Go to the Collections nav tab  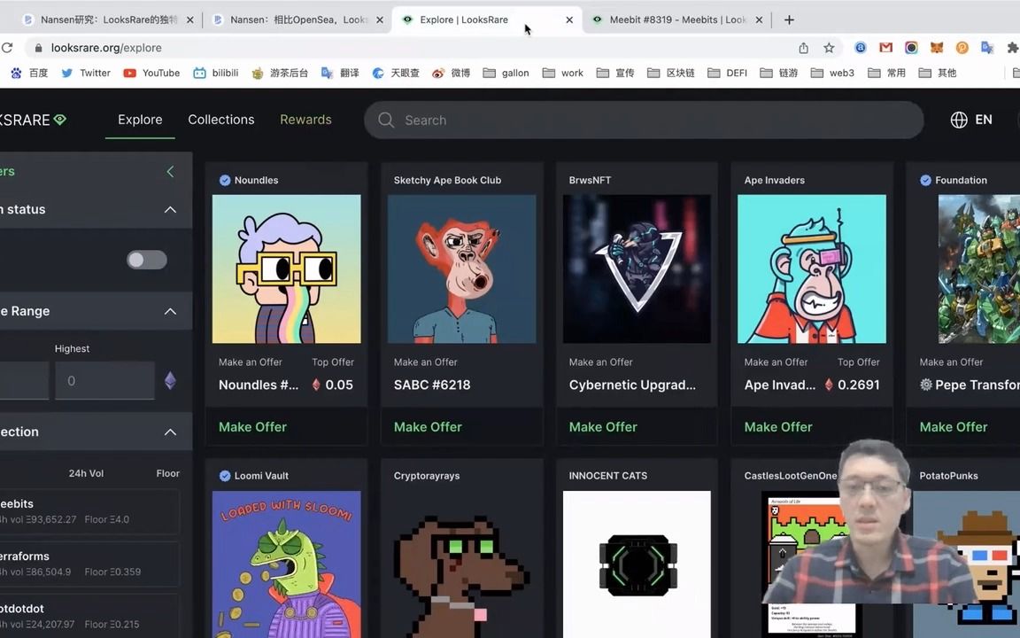tap(221, 120)
